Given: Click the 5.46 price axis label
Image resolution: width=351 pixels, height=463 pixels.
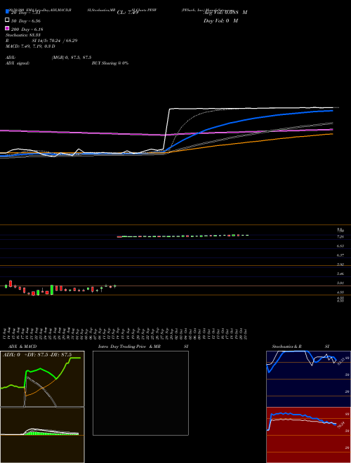Looking at the screenshot, I should click(340, 274).
